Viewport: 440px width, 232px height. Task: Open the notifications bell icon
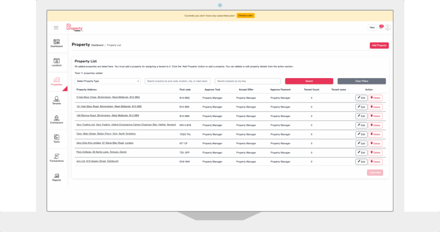(380, 27)
